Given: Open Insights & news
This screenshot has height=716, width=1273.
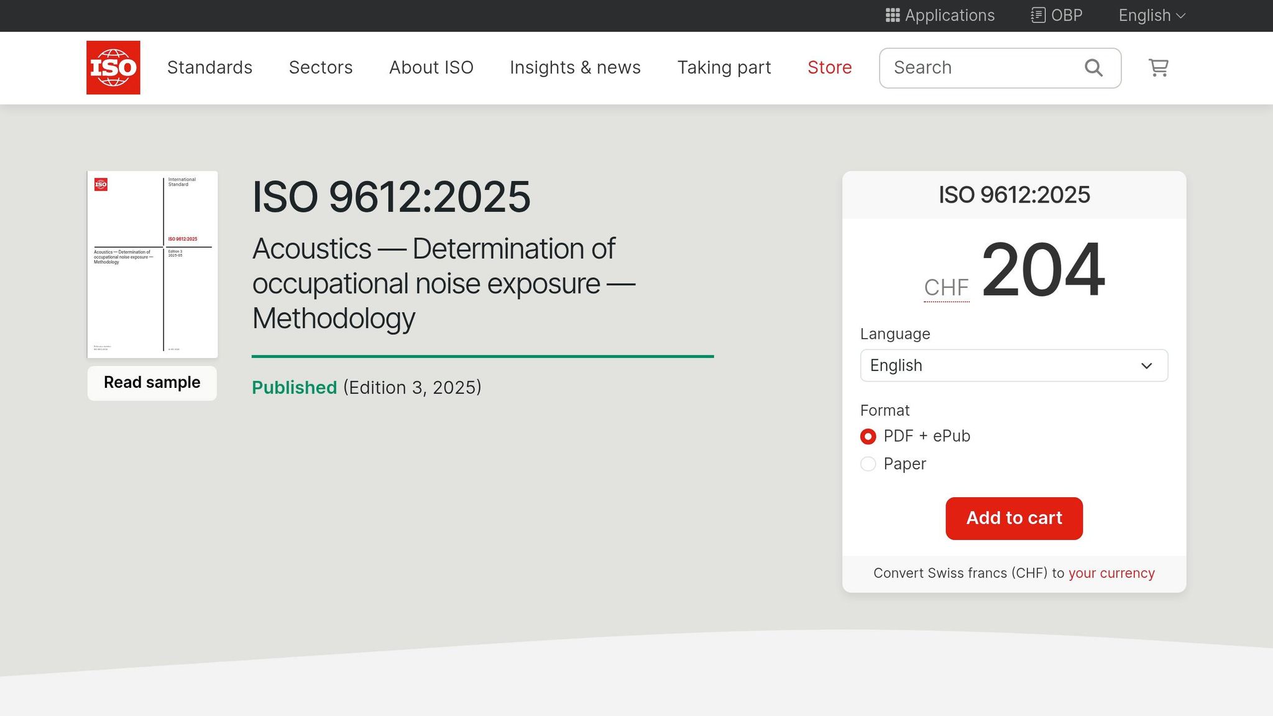Looking at the screenshot, I should 575,67.
